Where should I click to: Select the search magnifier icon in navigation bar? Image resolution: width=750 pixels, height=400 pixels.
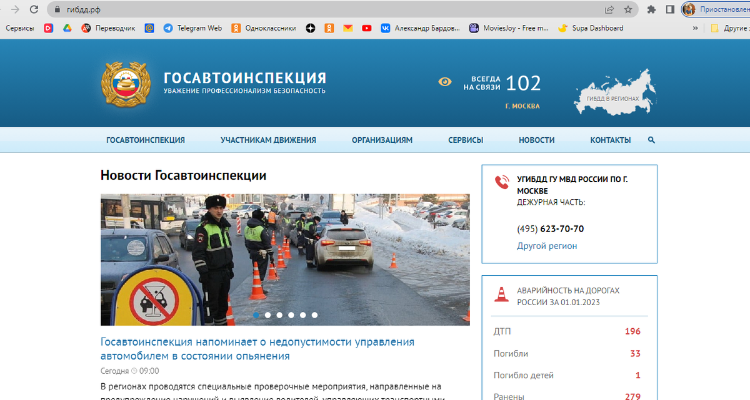pyautogui.click(x=651, y=140)
